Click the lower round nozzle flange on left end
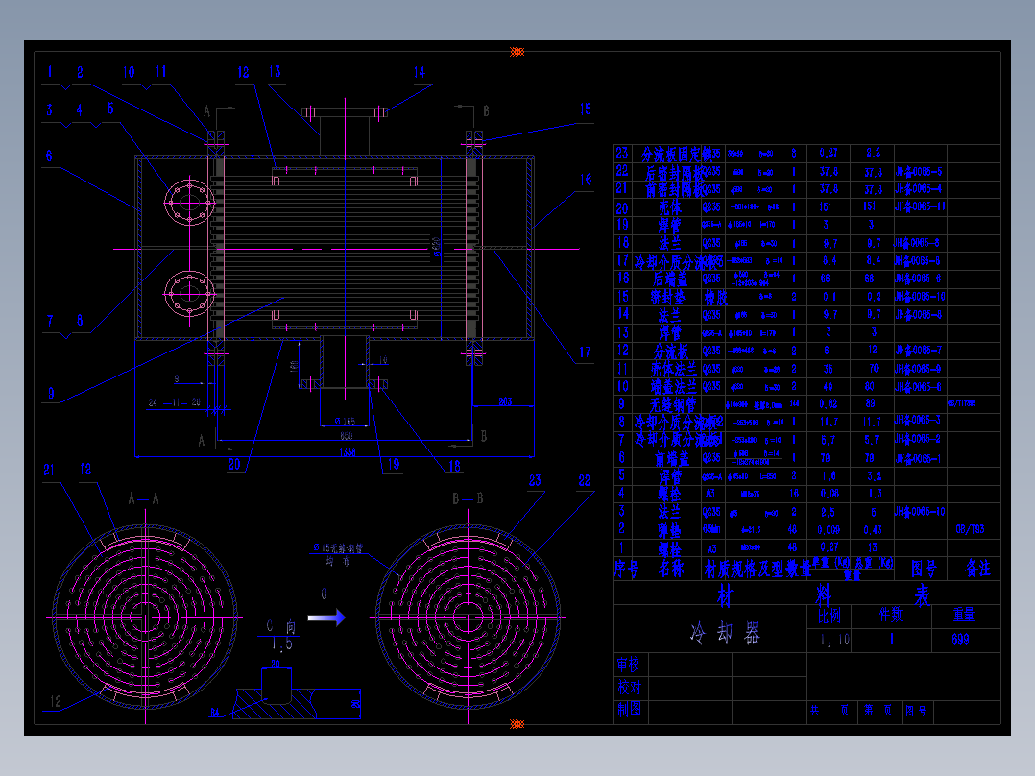1035x776 pixels. point(189,293)
